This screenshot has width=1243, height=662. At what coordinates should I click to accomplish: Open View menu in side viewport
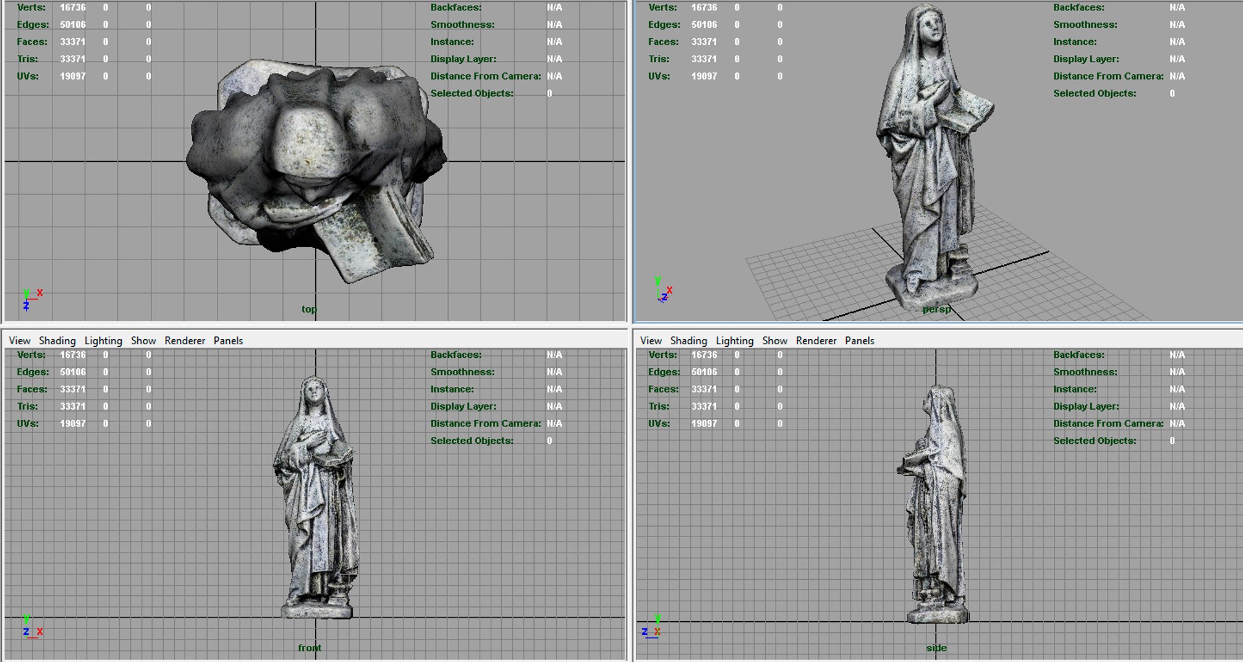(651, 340)
